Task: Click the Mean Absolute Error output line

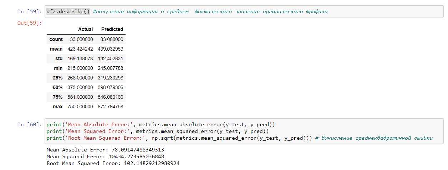Action: point(105,150)
